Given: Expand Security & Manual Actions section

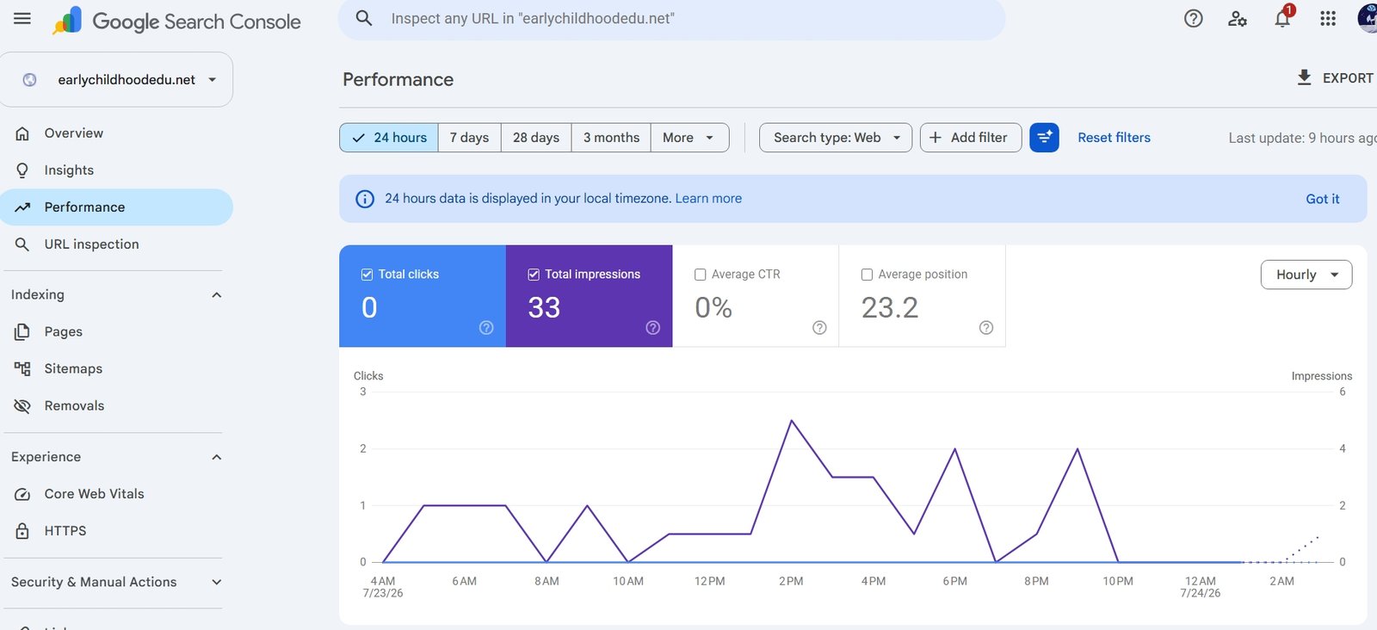Looking at the screenshot, I should [x=217, y=583].
